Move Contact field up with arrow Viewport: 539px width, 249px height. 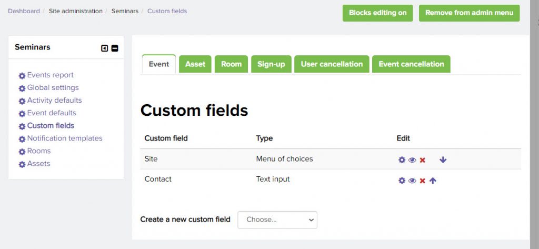click(x=433, y=181)
